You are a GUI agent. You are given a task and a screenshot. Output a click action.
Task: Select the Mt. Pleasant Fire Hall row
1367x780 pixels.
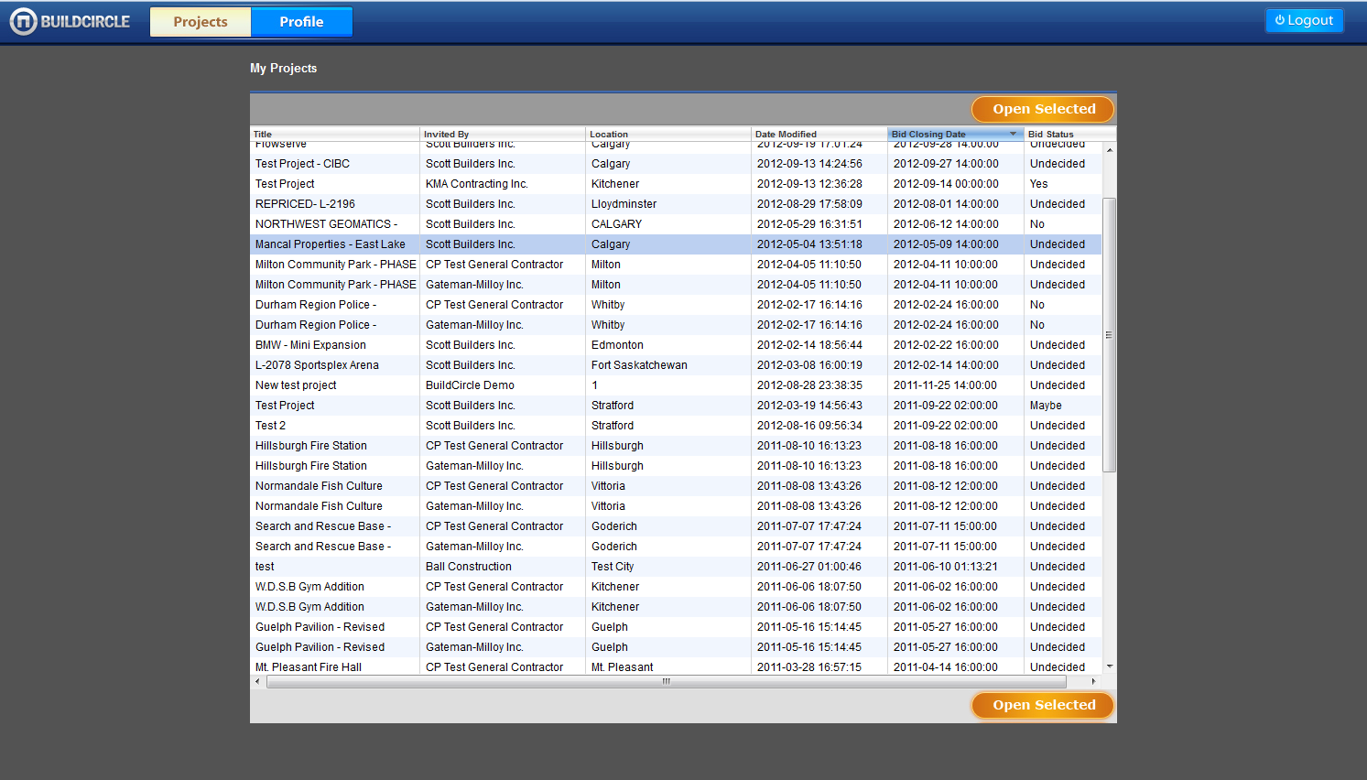[x=676, y=666]
